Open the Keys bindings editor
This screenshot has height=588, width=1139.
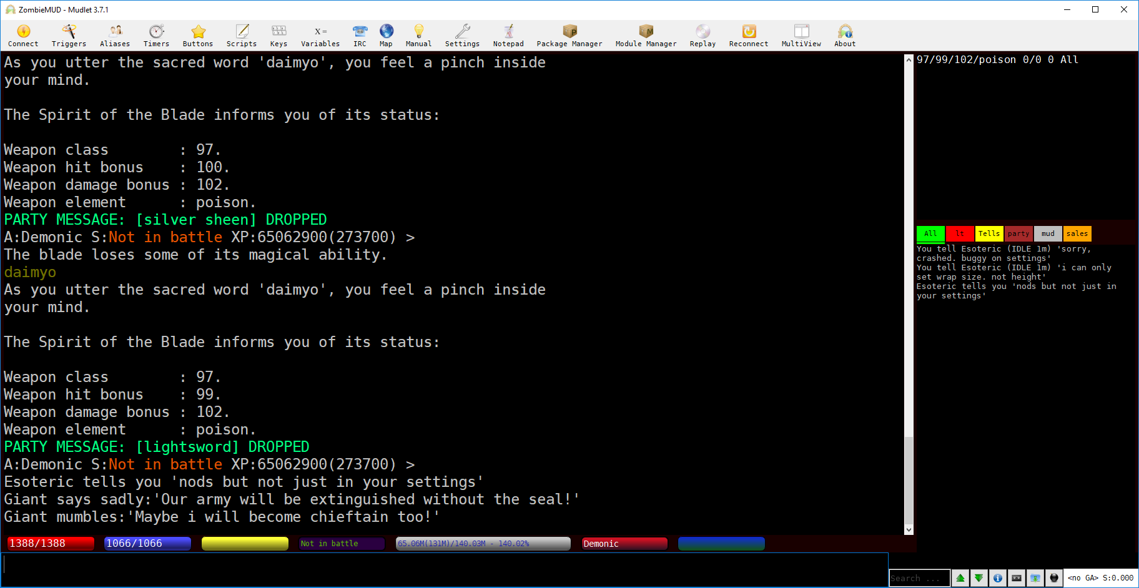(x=279, y=36)
